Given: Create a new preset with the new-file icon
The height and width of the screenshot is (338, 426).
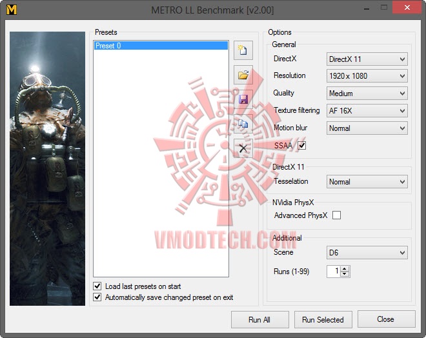Looking at the screenshot, I should 243,50.
